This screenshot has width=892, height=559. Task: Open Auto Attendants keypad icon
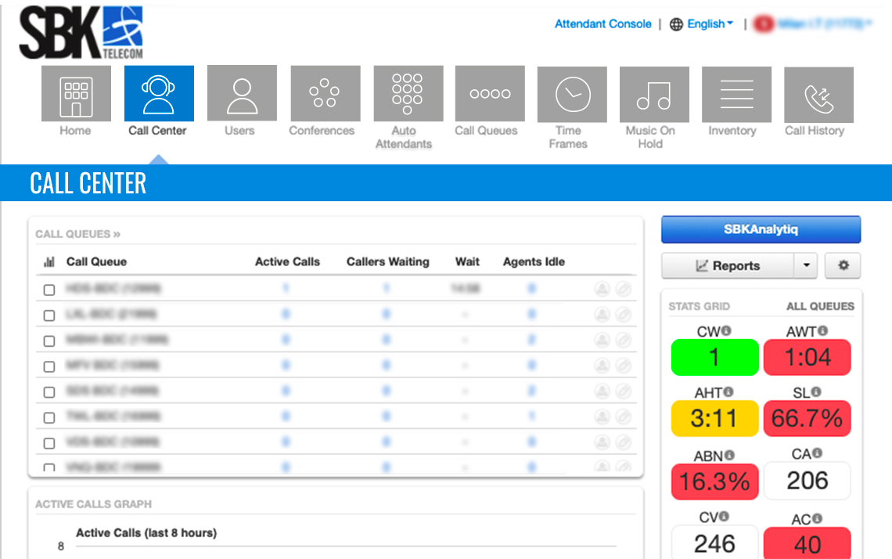point(408,94)
